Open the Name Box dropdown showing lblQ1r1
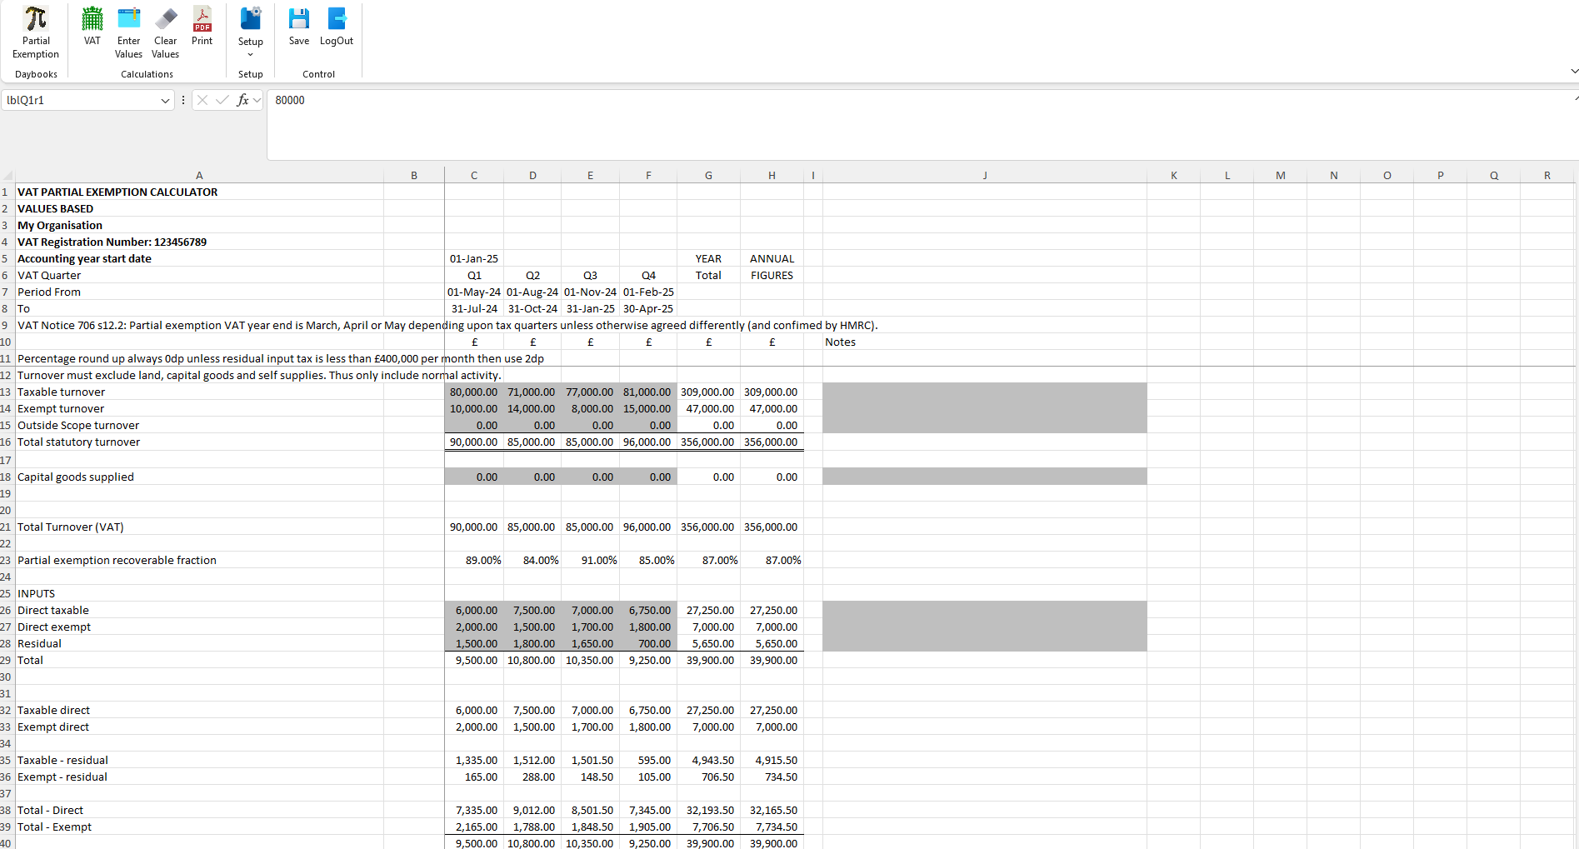The height and width of the screenshot is (849, 1579). [165, 100]
